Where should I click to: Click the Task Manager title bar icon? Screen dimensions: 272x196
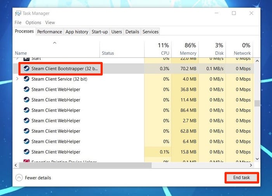18,13
